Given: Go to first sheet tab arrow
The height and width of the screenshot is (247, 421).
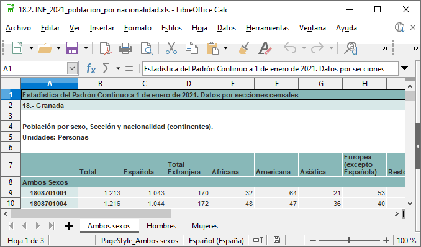Looking at the screenshot, I should pos(11,226).
